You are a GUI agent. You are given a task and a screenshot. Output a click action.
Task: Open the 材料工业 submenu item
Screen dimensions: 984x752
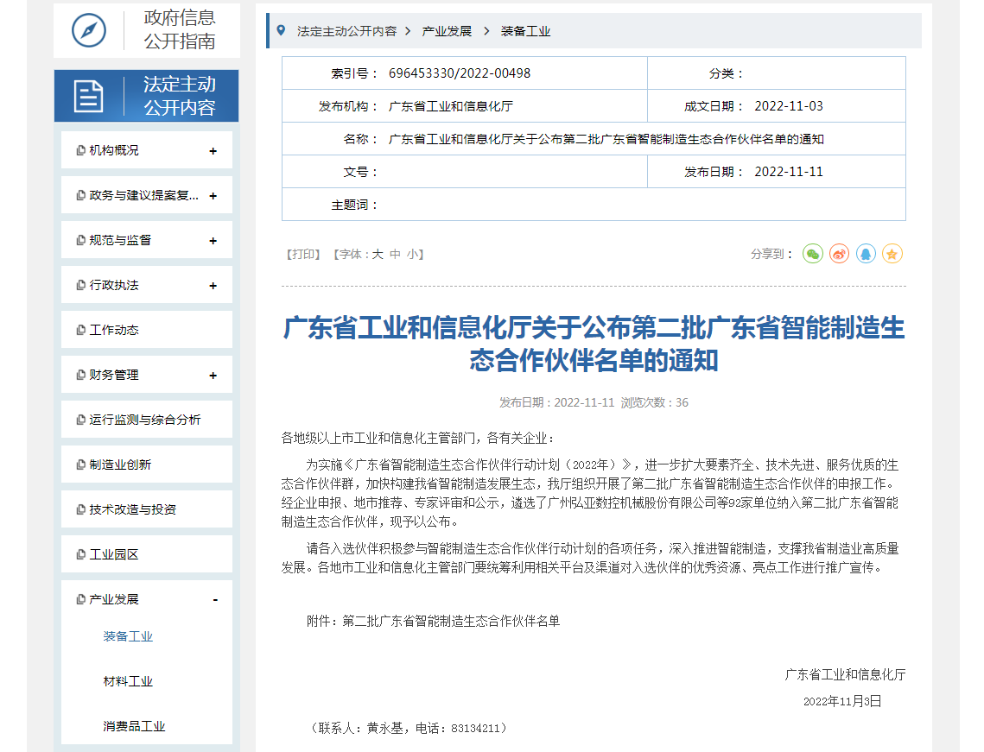[x=128, y=681]
